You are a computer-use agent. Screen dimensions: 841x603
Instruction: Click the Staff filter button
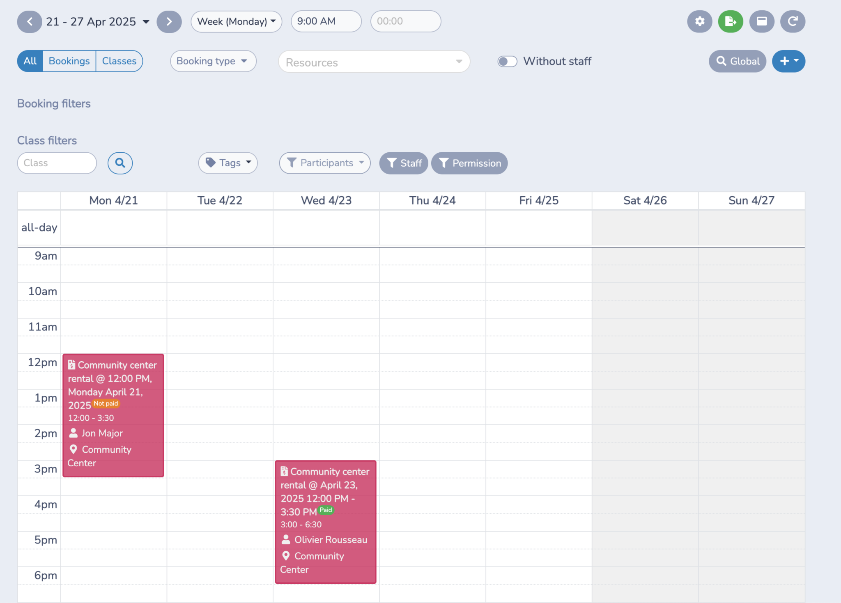tap(404, 163)
